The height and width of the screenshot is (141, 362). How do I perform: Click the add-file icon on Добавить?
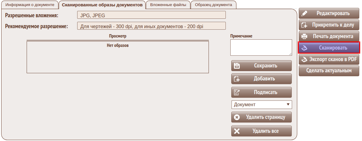(x=237, y=79)
